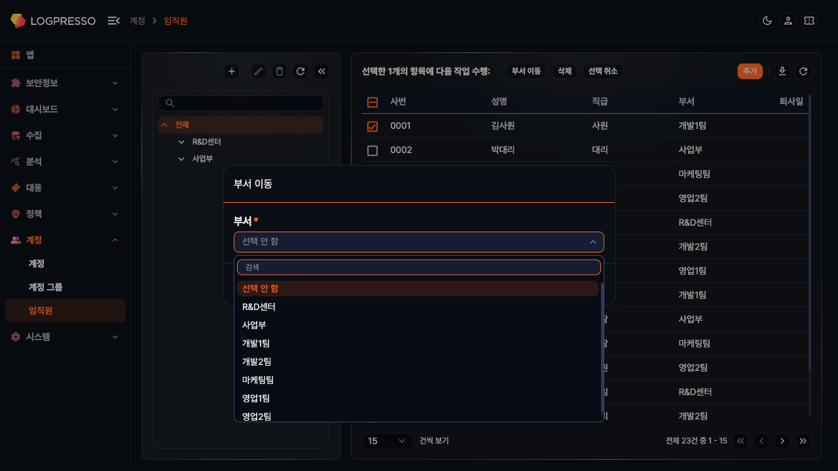Collapse the department panel with double-chevron icon

pos(321,71)
